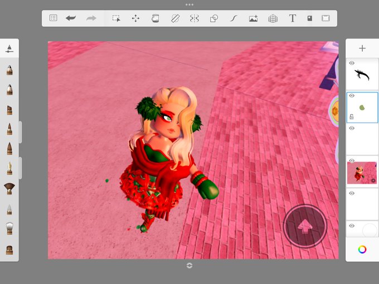Toggle transparency lock on green dot layer

point(352,117)
